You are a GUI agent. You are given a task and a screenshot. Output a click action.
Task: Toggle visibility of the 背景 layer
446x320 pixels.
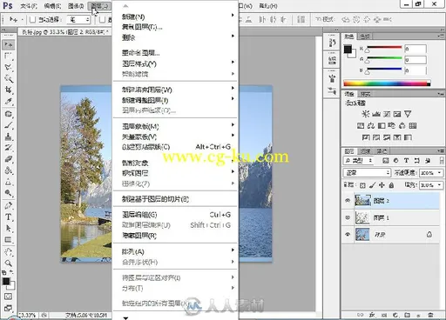(348, 234)
